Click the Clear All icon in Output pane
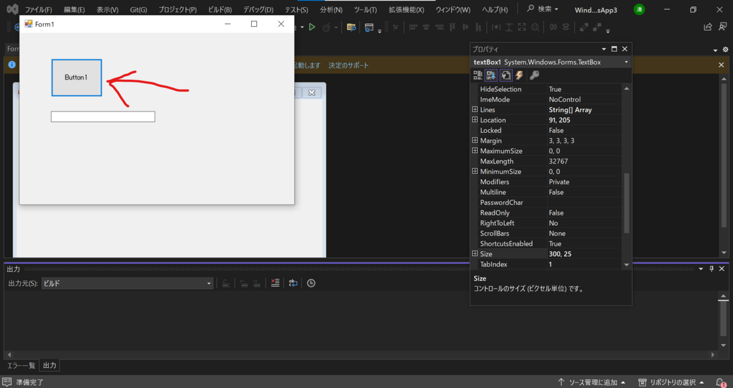This screenshot has width=733, height=388. [274, 282]
